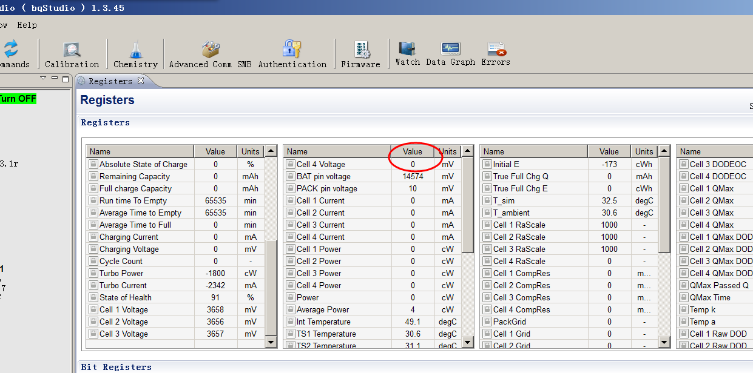
Task: Click lock icon beside State of Health
Action: pyautogui.click(x=93, y=297)
